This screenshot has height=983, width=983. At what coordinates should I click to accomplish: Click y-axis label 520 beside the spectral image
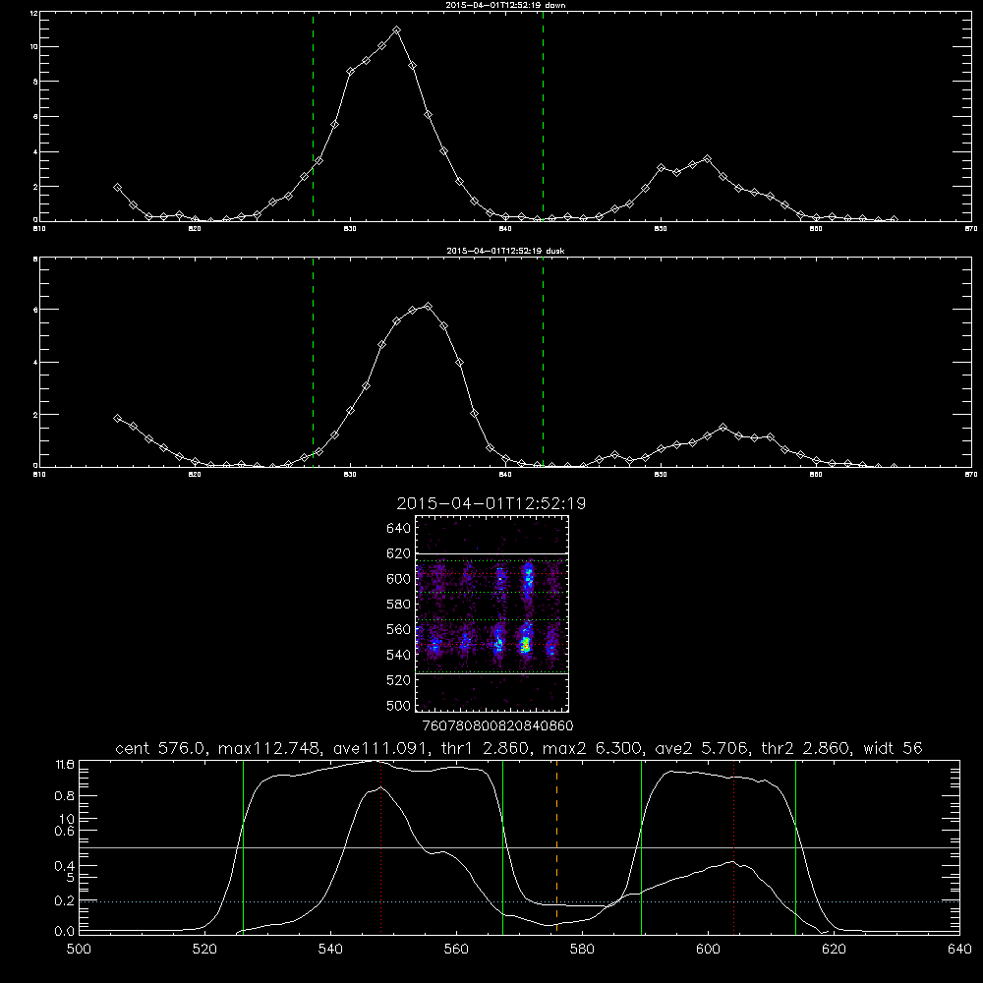[x=398, y=680]
